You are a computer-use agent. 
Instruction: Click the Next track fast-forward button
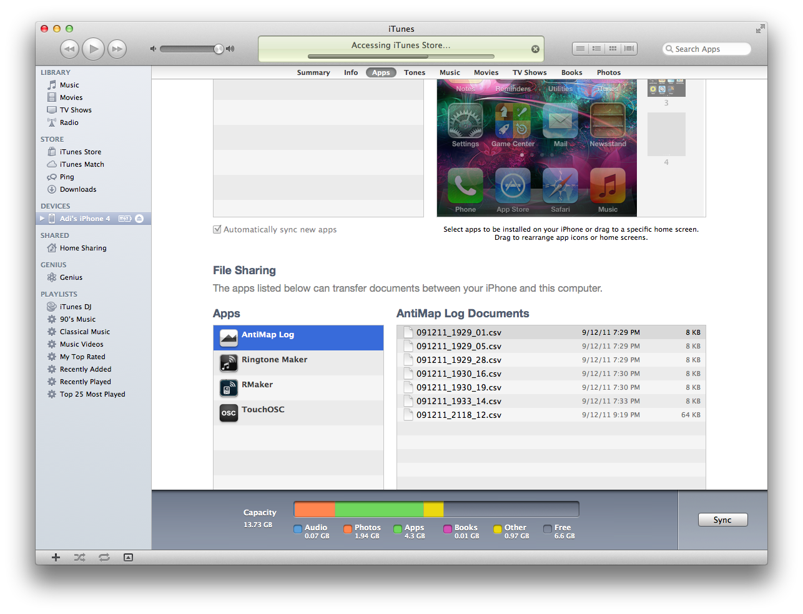pos(117,49)
